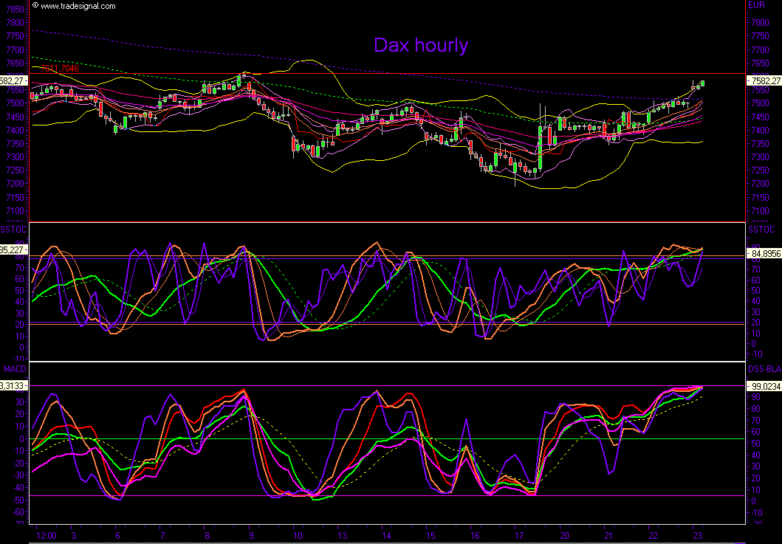The image size is (782, 544).
Task: Click the 35,227 value tag on the left
Action: click(13, 249)
